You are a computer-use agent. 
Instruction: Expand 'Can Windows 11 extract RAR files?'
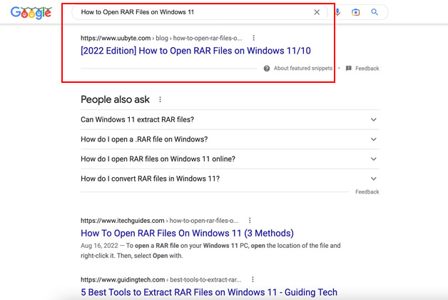tap(230, 119)
